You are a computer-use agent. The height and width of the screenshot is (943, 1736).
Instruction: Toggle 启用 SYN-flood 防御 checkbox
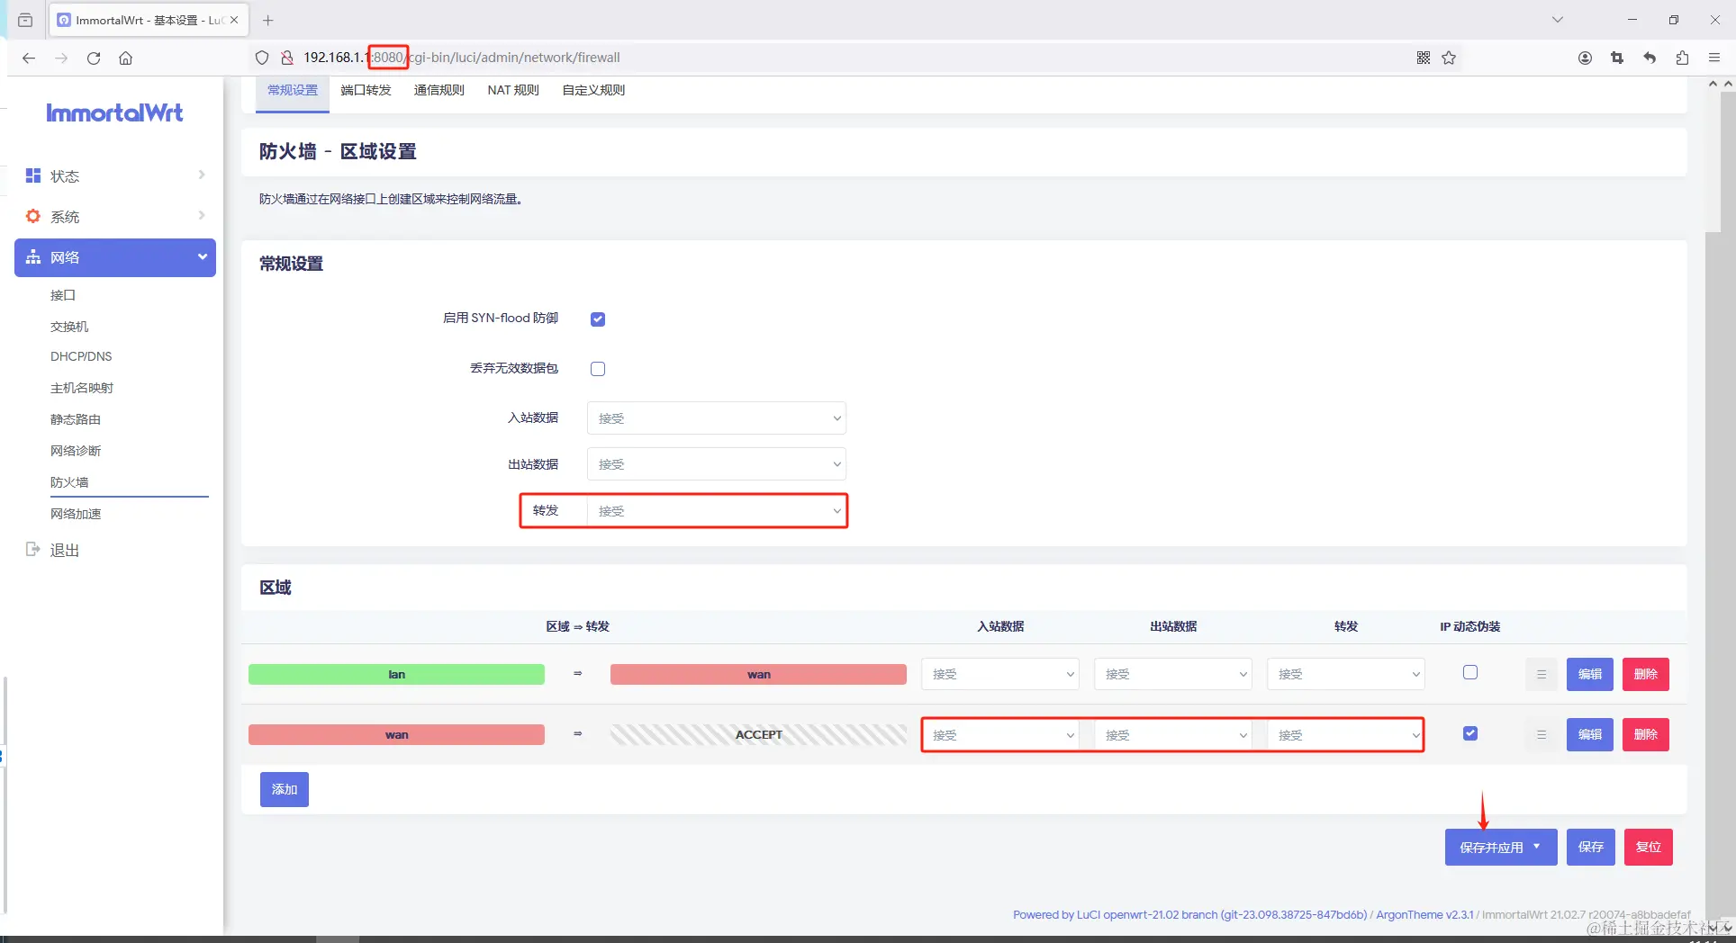[x=598, y=319]
